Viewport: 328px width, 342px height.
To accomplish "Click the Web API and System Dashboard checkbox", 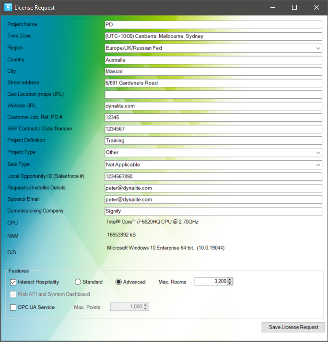I will click(13, 295).
